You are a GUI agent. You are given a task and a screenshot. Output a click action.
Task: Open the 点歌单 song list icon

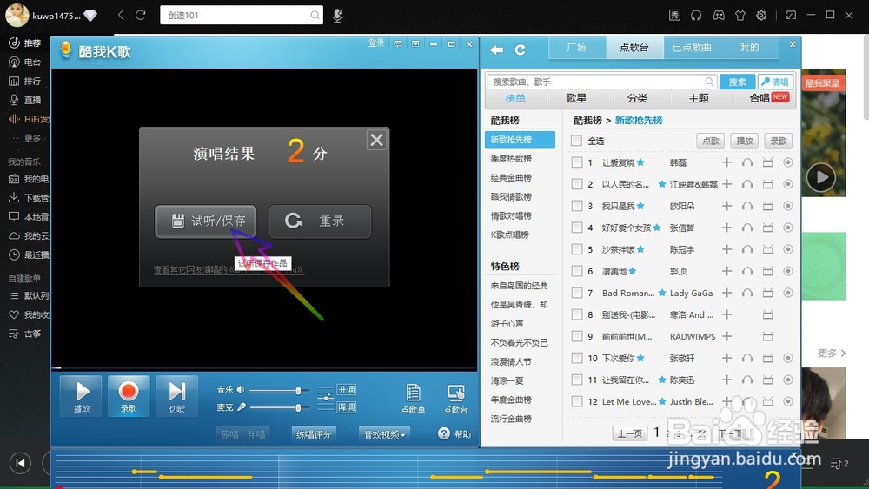point(413,399)
